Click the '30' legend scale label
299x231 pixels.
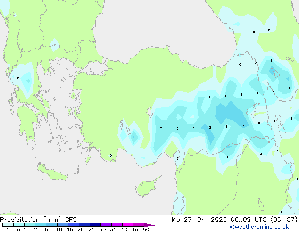pyautogui.click(x=102, y=229)
